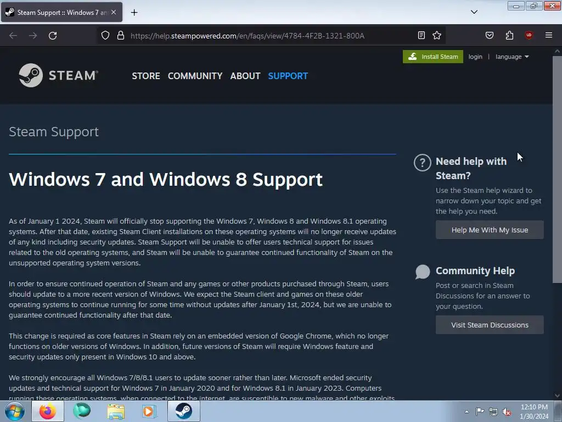The image size is (562, 422).
Task: Close the Steam Support tab
Action: click(114, 12)
